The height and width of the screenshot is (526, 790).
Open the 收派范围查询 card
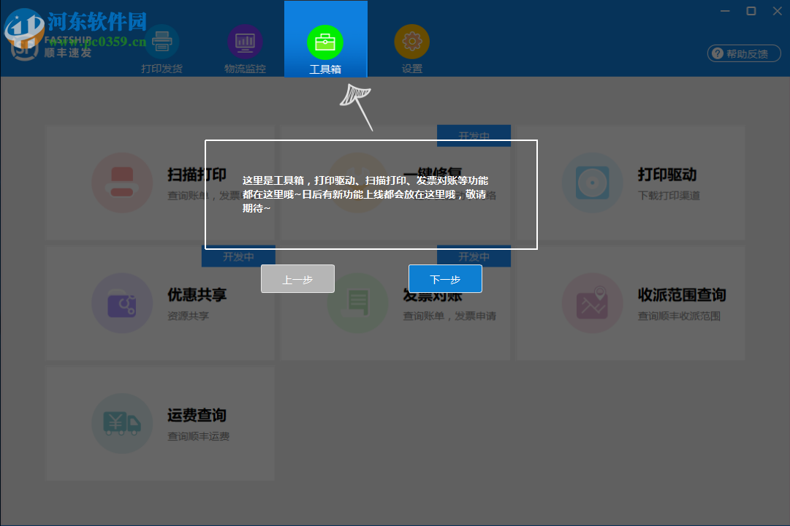pos(630,303)
